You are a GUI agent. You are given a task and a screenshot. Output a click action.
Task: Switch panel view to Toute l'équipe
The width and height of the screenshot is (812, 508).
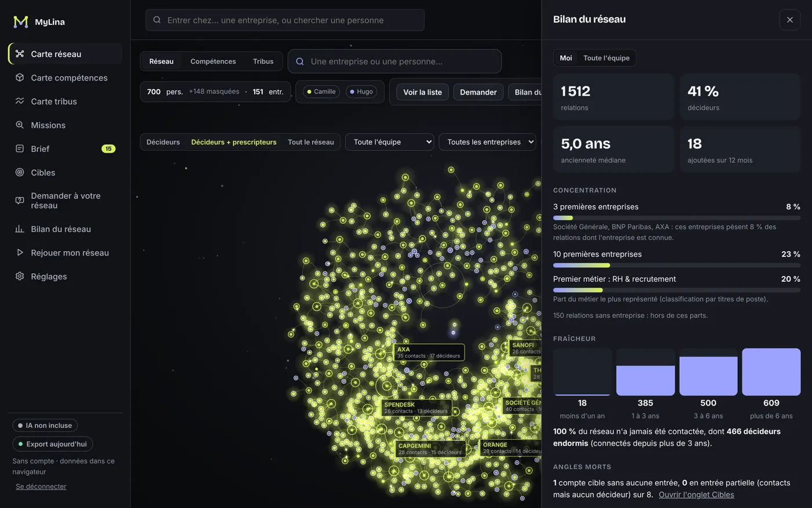click(606, 58)
